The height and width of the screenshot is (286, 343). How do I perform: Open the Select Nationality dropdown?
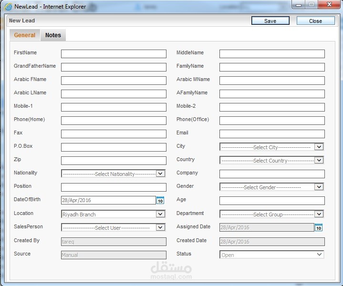click(x=114, y=174)
